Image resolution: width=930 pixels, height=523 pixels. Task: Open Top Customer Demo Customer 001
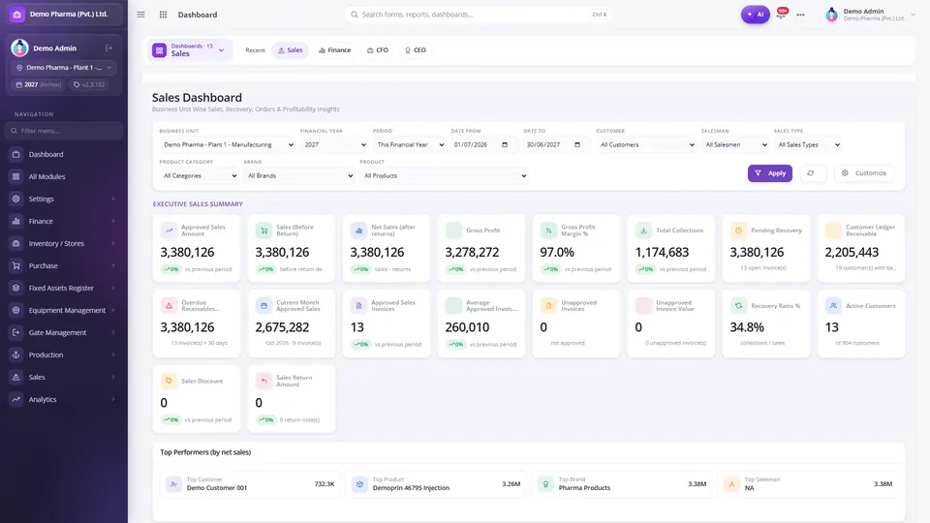click(251, 484)
